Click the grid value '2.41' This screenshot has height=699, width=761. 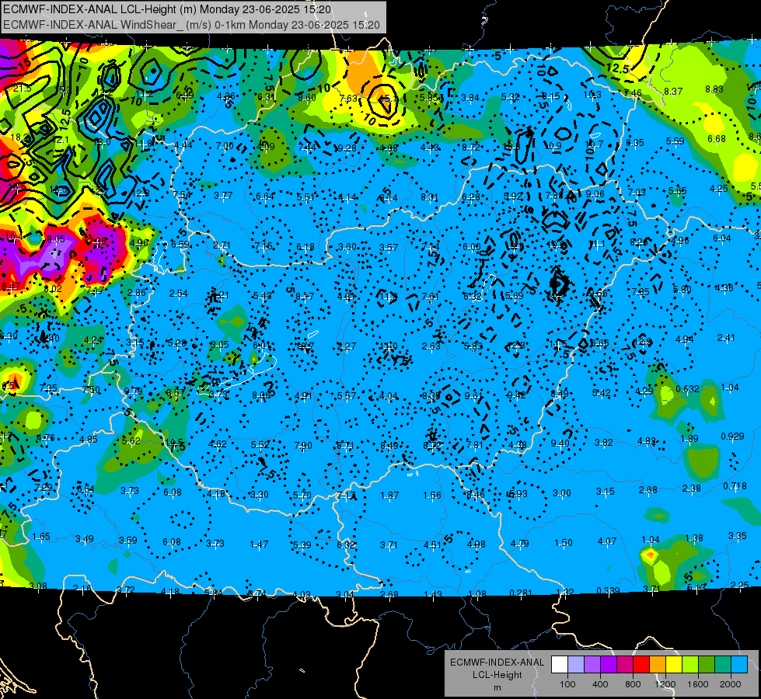tap(726, 338)
